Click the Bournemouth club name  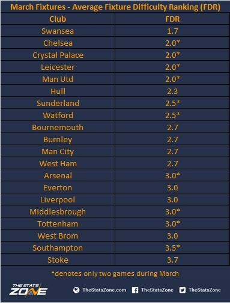58,128
